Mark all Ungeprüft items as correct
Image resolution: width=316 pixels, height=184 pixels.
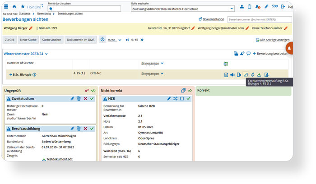coord(93,91)
